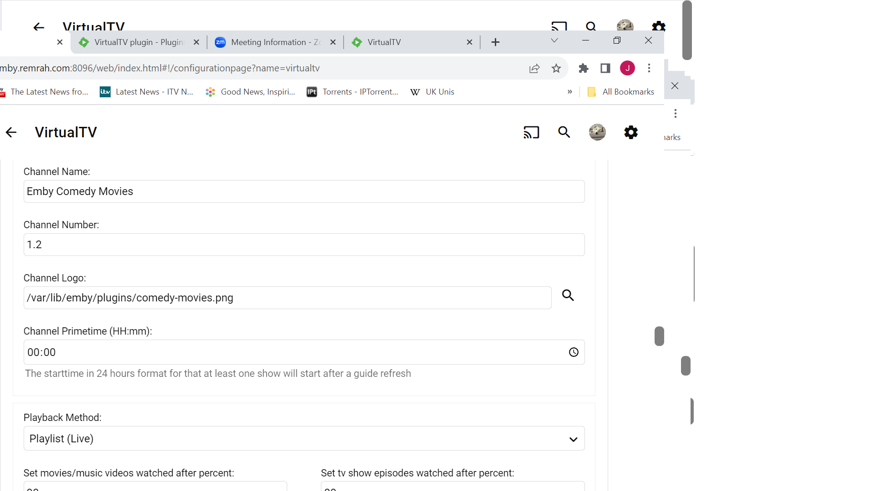Open a new browser tab
The image size is (874, 491).
(495, 42)
